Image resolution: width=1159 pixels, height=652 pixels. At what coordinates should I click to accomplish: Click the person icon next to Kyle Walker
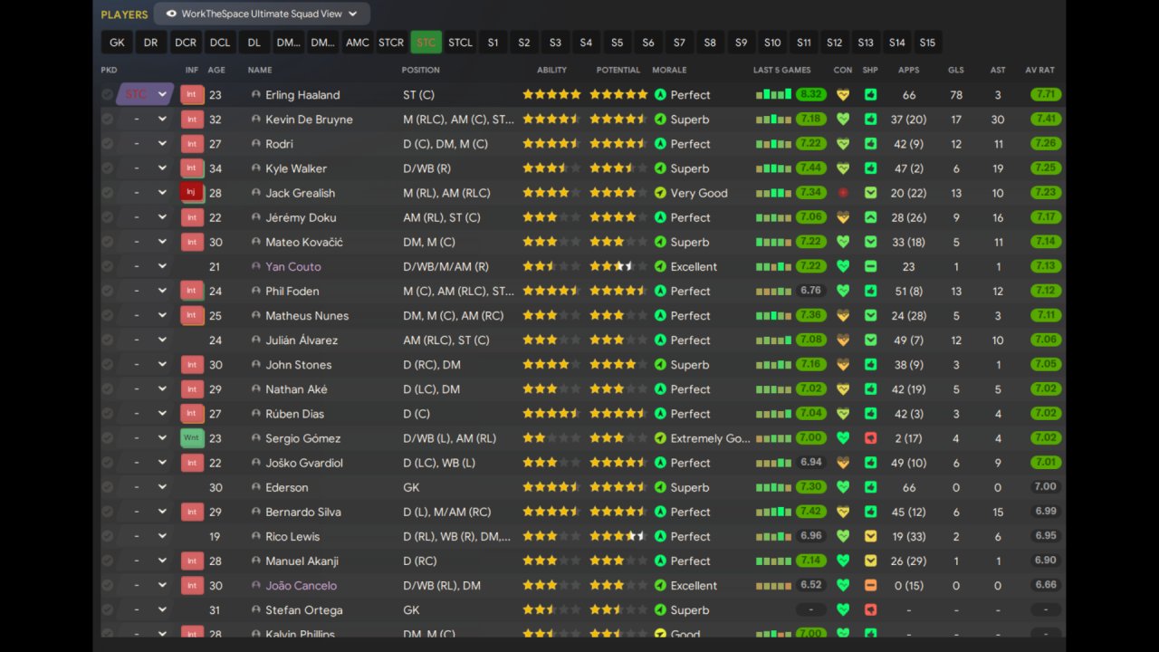(x=256, y=168)
